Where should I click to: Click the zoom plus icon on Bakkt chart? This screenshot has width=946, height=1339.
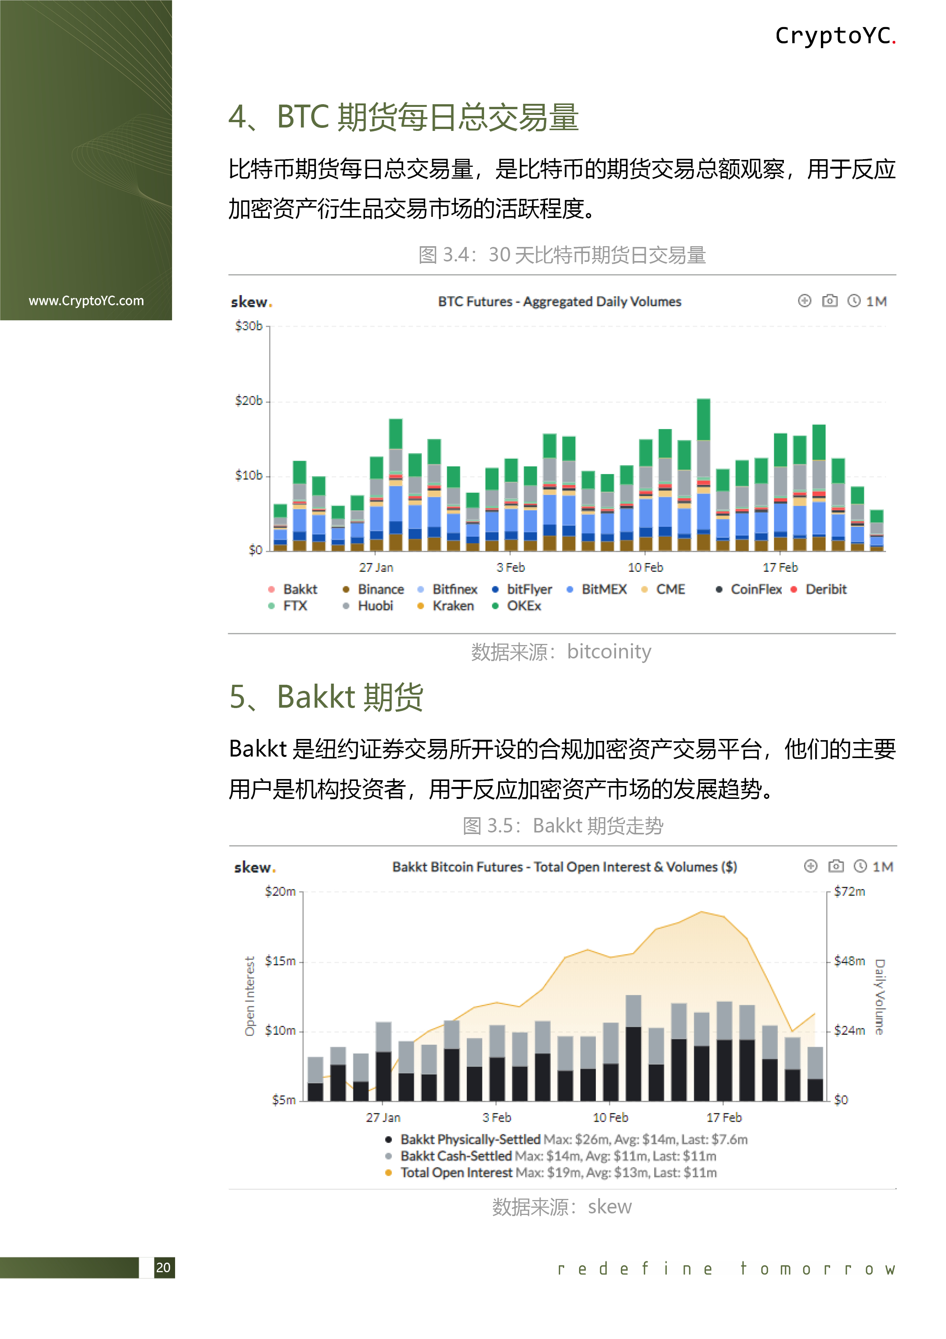[x=811, y=866]
